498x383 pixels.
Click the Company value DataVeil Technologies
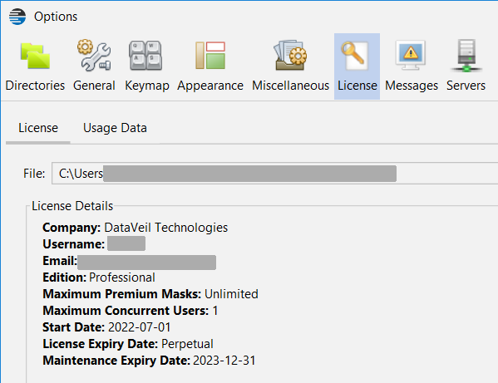coord(166,228)
